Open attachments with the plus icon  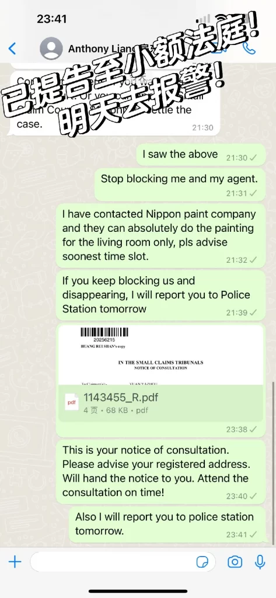click(15, 561)
